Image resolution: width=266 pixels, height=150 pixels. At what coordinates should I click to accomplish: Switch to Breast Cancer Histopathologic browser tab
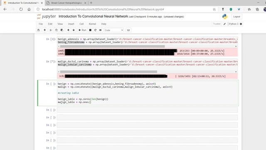(x=66, y=3)
